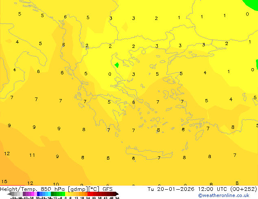This screenshot has height=199, width=258.
Task: Pick the pure yellow swatch at legend value 0
Action: pos(66,194)
